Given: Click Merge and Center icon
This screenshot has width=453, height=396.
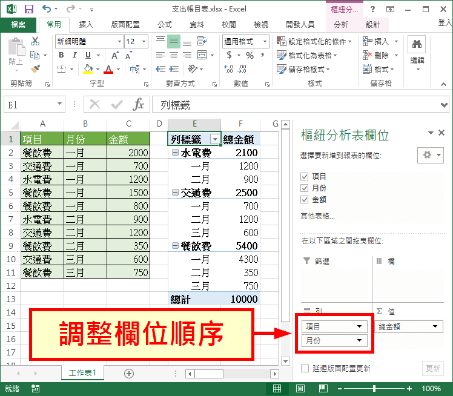Looking at the screenshot, I should (x=202, y=55).
